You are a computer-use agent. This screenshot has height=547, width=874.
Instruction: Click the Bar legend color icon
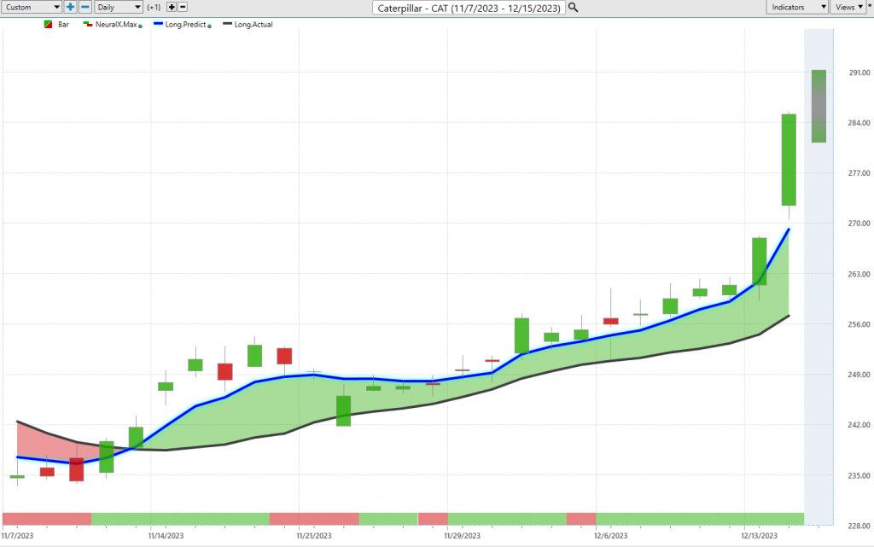(x=49, y=25)
